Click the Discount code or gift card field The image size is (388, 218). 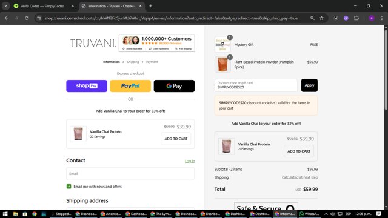pos(256,85)
